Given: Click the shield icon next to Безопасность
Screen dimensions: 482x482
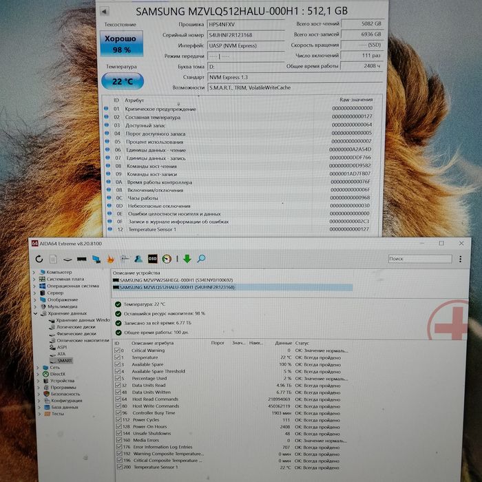Looking at the screenshot, I should [x=46, y=394].
